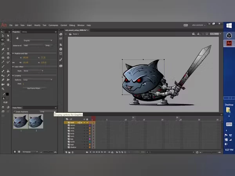Toggle show/hide all layers eye icon
Screen dimensions: 235x176
click(84, 119)
